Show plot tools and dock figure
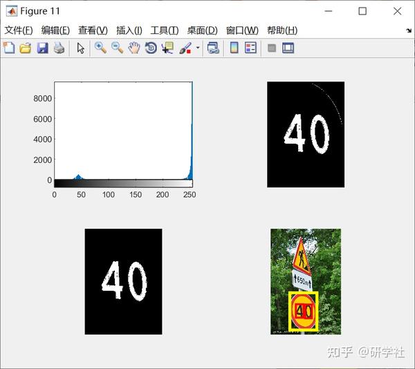This screenshot has width=415, height=369. coord(288,48)
